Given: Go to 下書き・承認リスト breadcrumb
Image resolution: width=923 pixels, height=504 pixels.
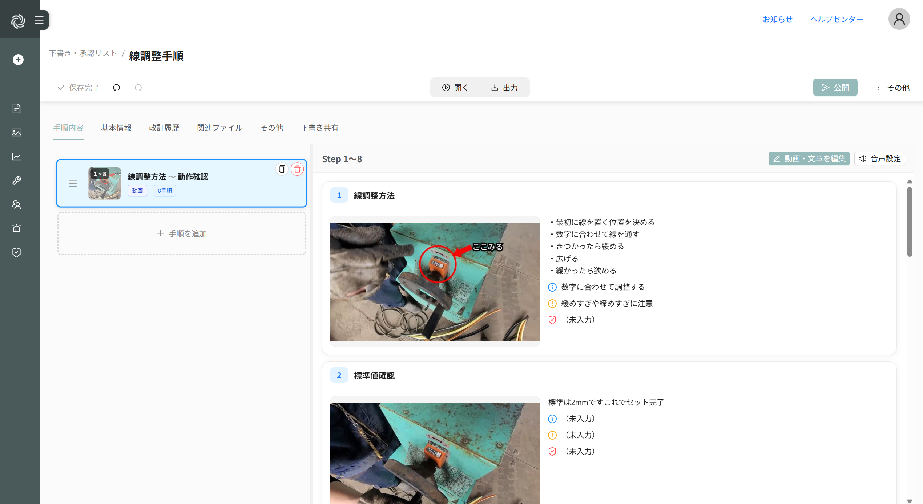Looking at the screenshot, I should 83,53.
